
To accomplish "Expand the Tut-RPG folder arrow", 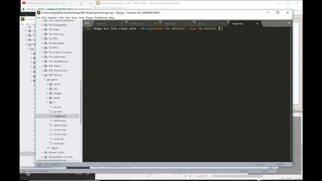I will point(42,48).
